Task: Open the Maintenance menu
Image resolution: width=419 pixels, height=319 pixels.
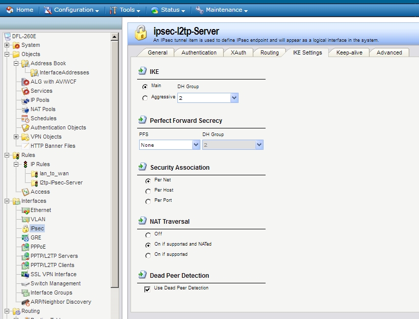Action: (x=222, y=10)
